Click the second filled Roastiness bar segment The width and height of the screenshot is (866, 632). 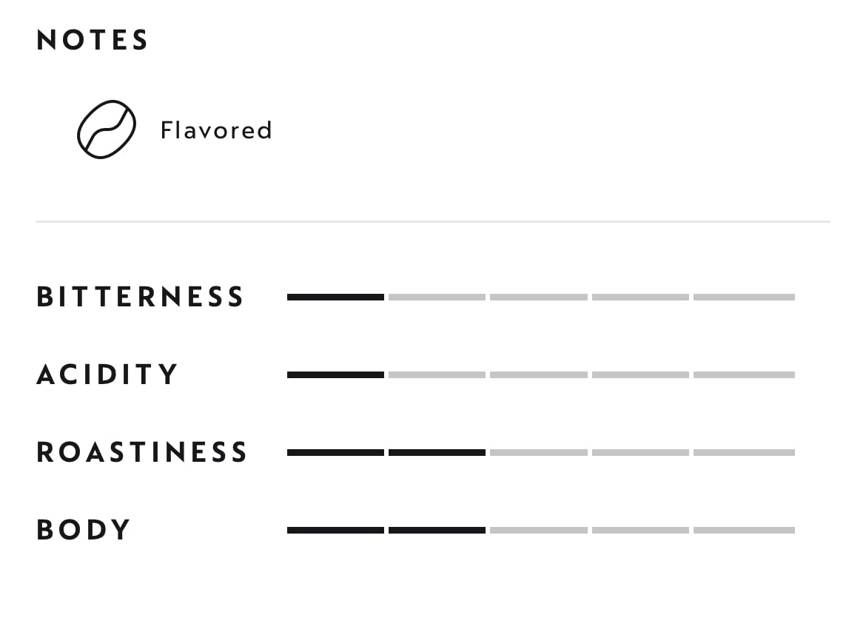[x=437, y=452]
